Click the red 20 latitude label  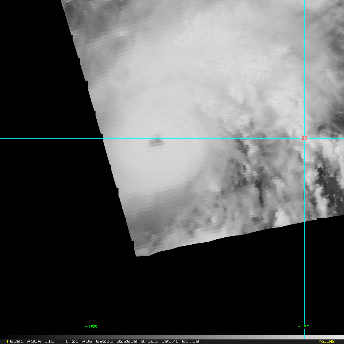[304, 138]
